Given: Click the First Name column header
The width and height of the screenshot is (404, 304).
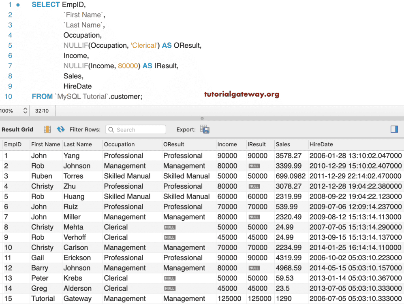Looking at the screenshot, I should click(x=46, y=144).
